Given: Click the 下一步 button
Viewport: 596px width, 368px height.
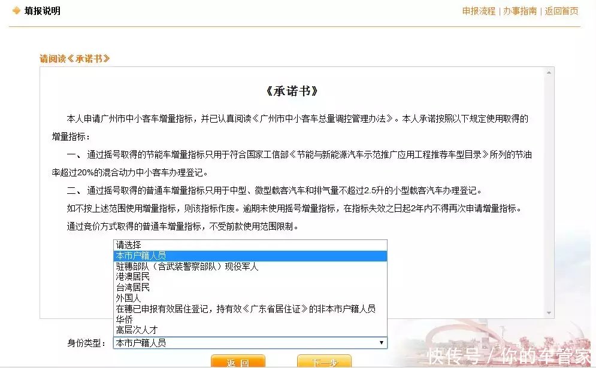Looking at the screenshot, I should click(x=324, y=361).
